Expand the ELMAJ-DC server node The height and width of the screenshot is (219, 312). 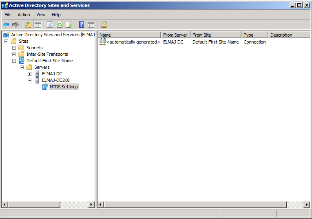[x=29, y=74]
